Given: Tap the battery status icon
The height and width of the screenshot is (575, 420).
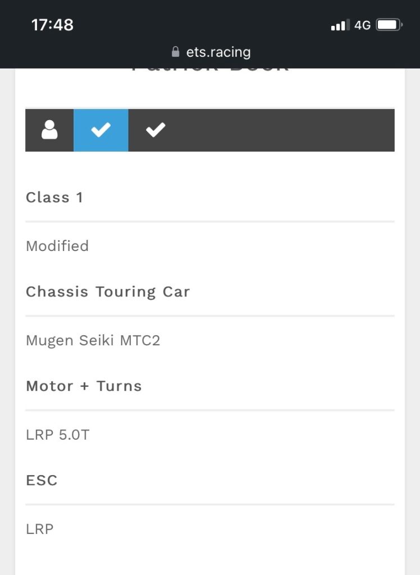Looking at the screenshot, I should click(389, 24).
